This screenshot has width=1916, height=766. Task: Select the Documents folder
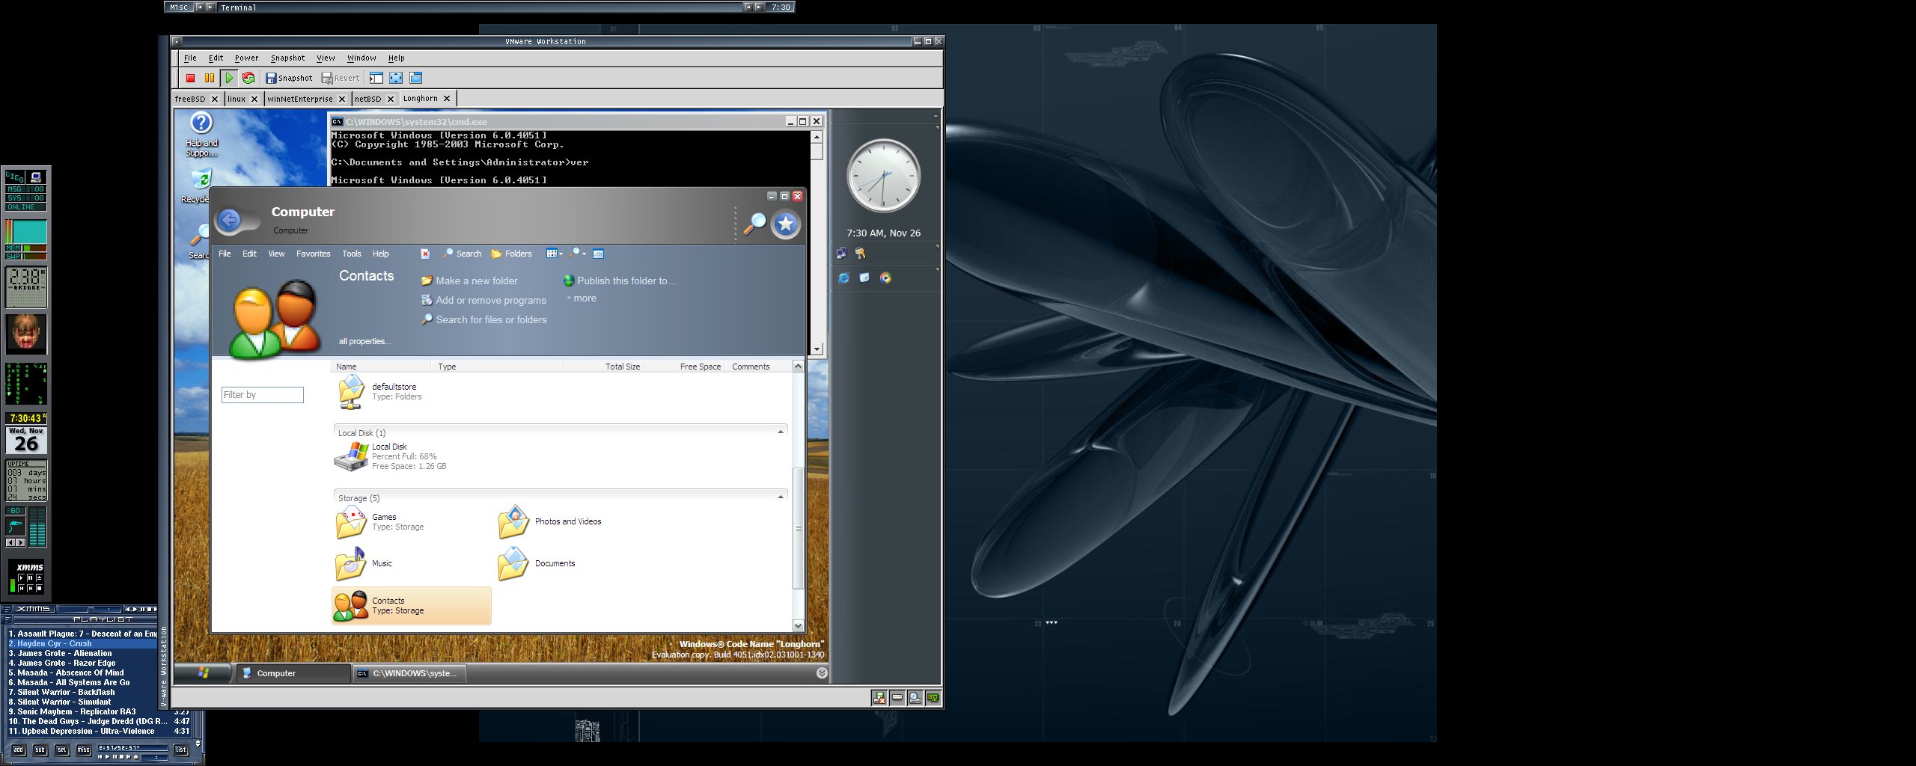coord(537,564)
